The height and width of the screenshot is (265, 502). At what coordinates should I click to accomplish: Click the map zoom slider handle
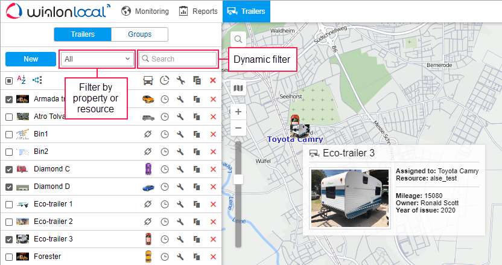coord(238,179)
